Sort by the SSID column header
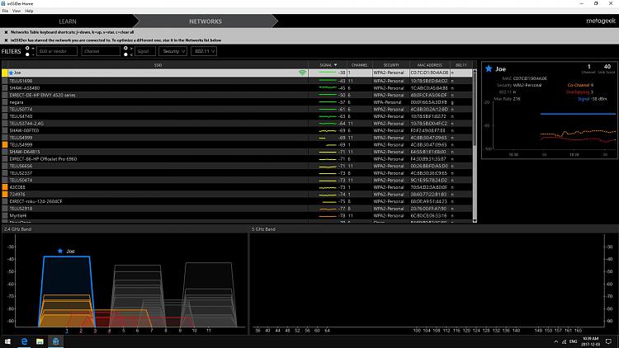Image resolution: width=619 pixels, height=348 pixels. pos(158,65)
